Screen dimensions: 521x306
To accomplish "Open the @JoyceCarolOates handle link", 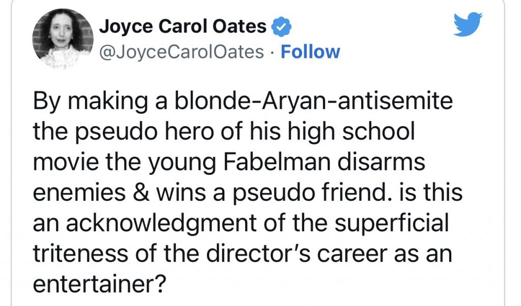I will tap(182, 52).
